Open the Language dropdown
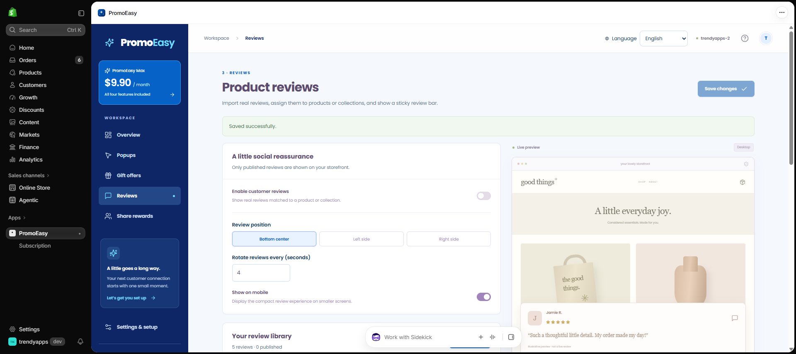The width and height of the screenshot is (796, 354). tap(663, 39)
